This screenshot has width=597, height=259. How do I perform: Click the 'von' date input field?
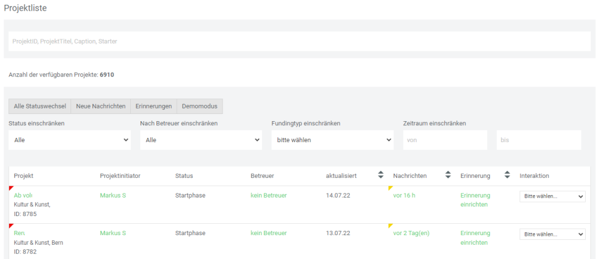(445, 140)
